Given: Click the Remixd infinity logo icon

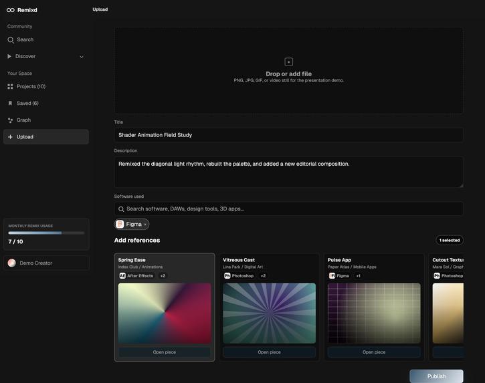Looking at the screenshot, I should (11, 10).
